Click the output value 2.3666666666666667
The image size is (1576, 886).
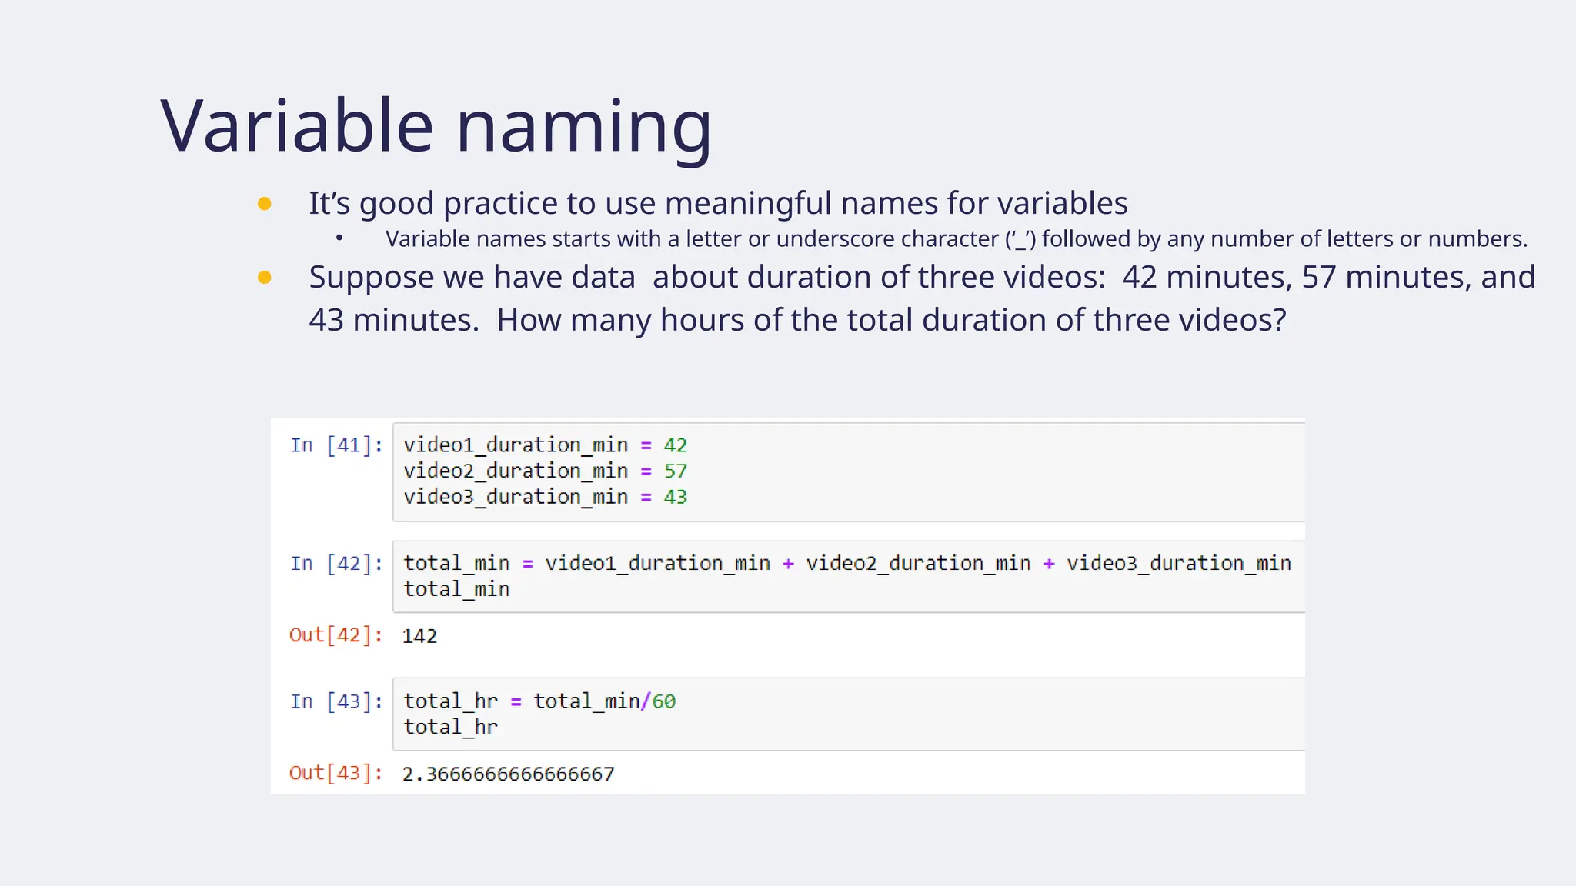(509, 774)
